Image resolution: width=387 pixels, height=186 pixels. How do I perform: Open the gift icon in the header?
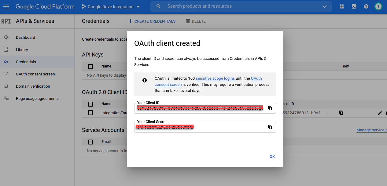pyautogui.click(x=341, y=6)
